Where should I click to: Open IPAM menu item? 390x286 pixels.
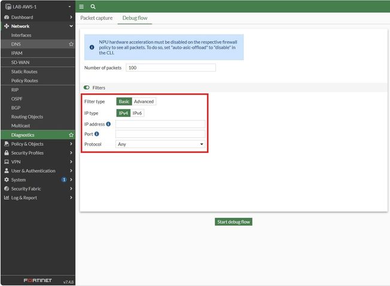coord(38,53)
